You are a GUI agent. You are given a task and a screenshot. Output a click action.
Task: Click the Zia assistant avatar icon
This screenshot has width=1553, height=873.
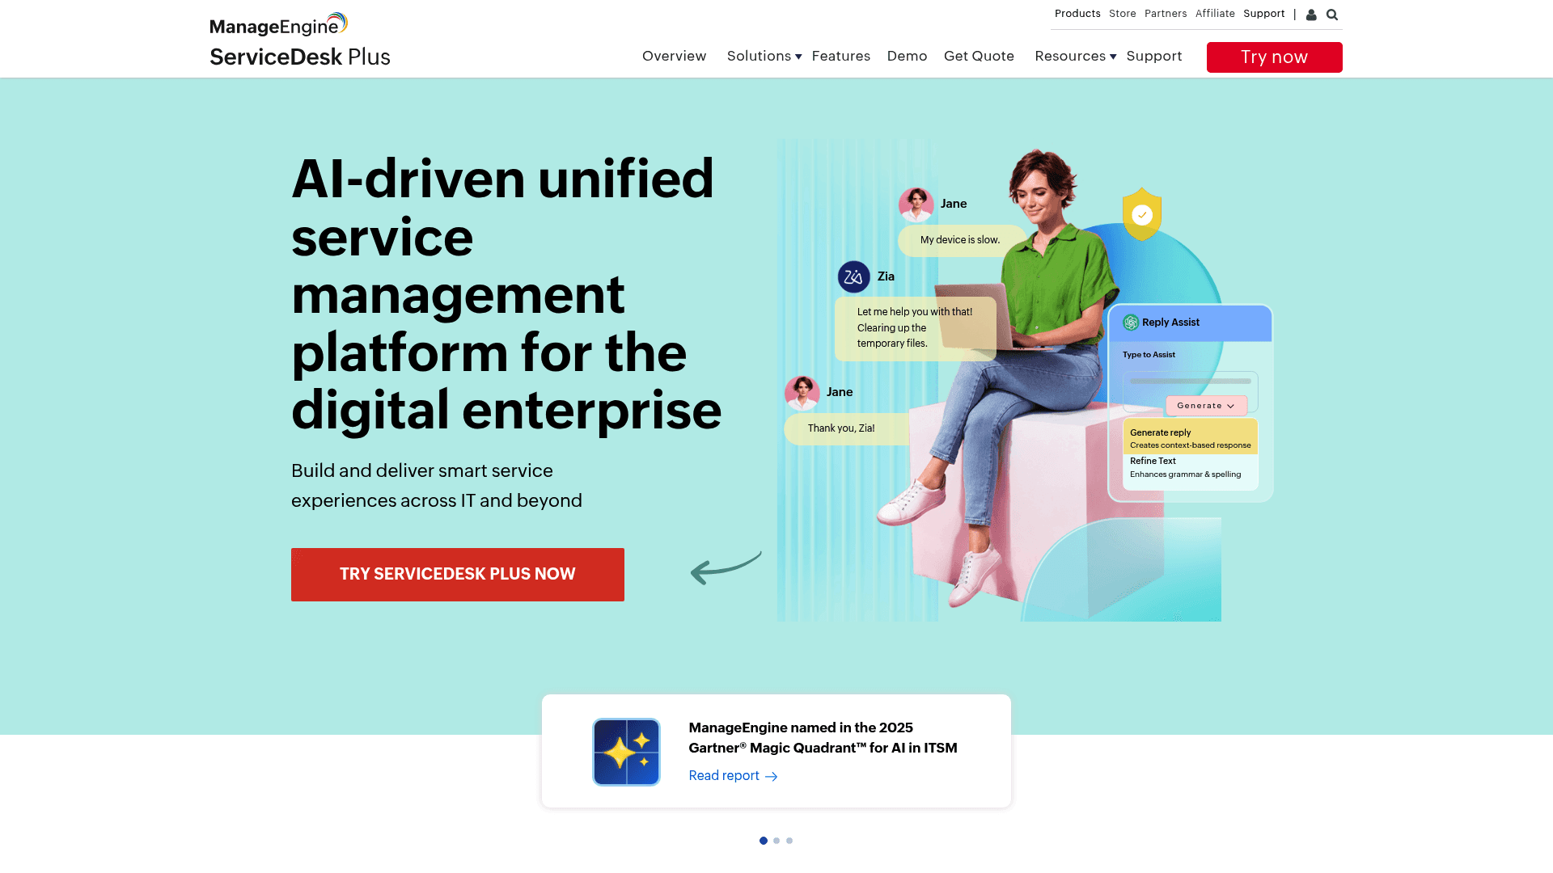click(x=854, y=277)
